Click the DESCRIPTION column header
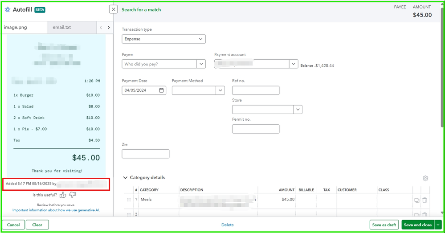 (x=192, y=190)
